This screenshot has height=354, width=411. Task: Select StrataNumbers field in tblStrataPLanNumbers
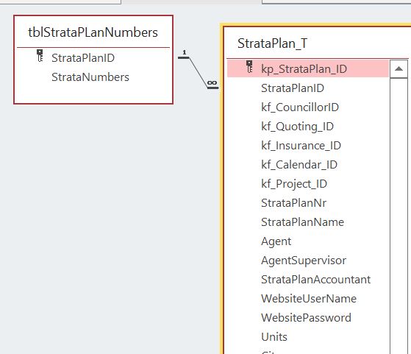(90, 77)
